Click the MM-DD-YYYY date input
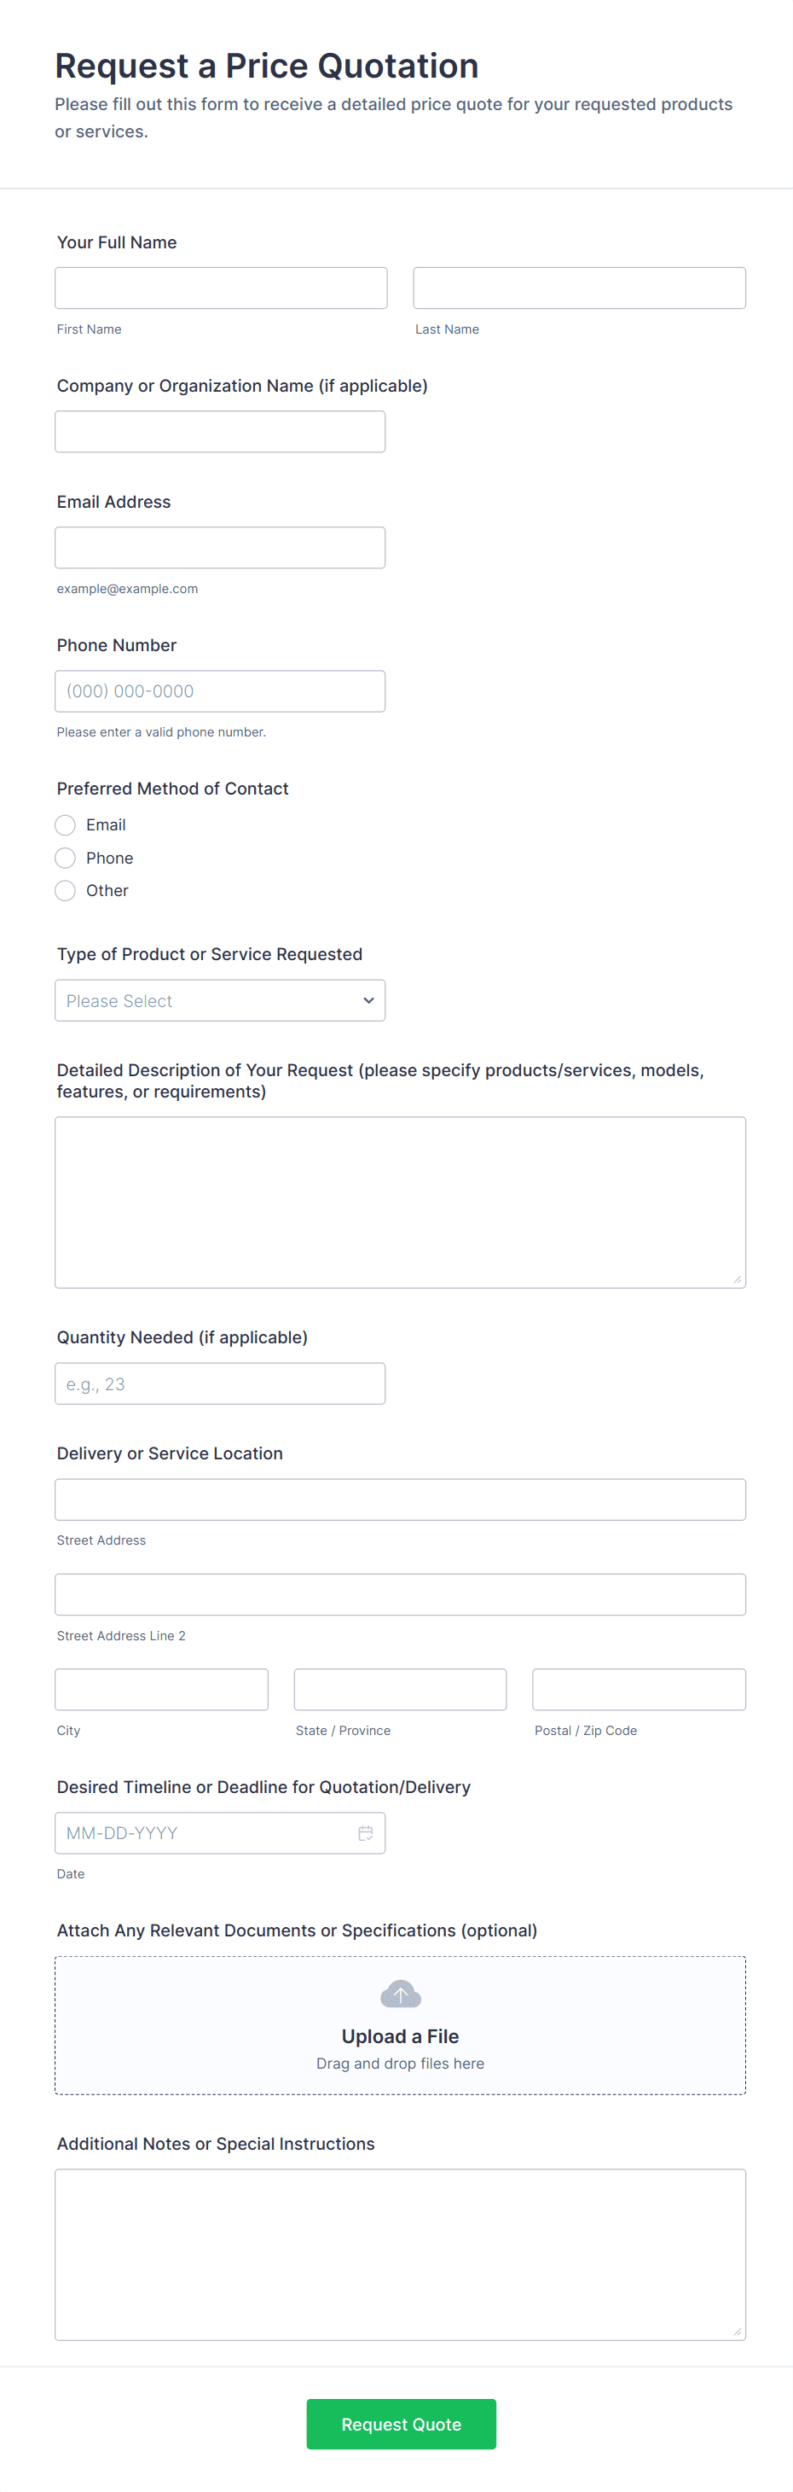The image size is (793, 2492). pyautogui.click(x=203, y=1833)
